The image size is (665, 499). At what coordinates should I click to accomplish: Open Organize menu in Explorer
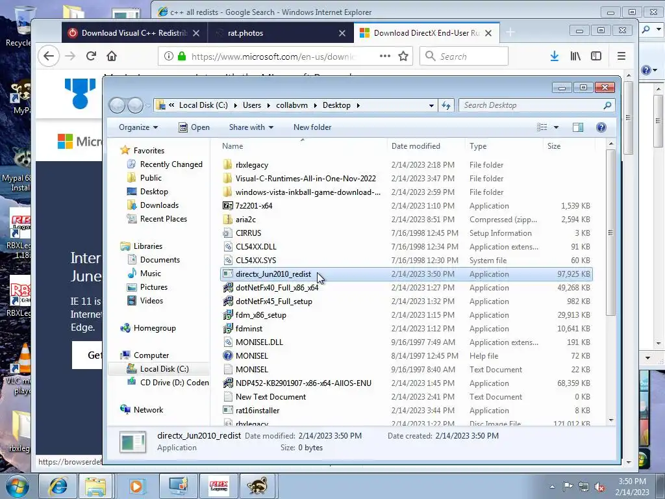coord(138,127)
